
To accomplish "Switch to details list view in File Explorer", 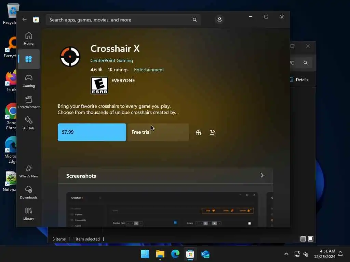I will tap(303, 239).
